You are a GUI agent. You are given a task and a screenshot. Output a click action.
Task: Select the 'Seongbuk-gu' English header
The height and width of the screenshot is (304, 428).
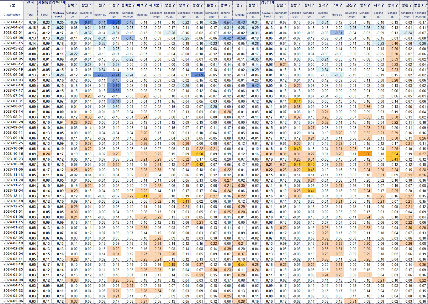coord(184,15)
